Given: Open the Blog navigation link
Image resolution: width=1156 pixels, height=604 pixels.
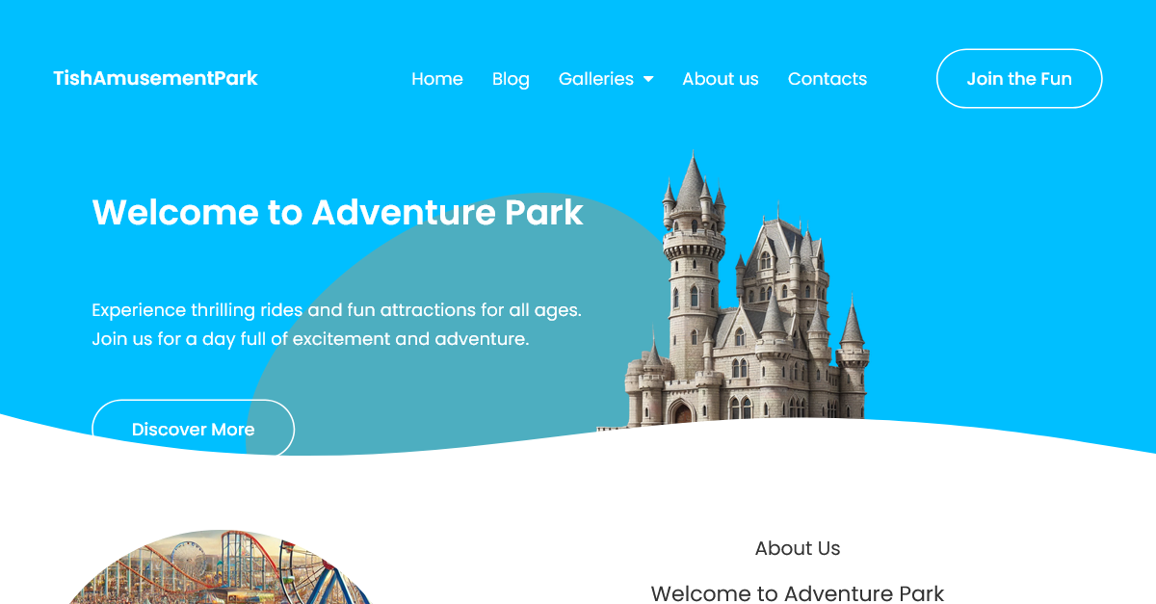Looking at the screenshot, I should click(511, 79).
